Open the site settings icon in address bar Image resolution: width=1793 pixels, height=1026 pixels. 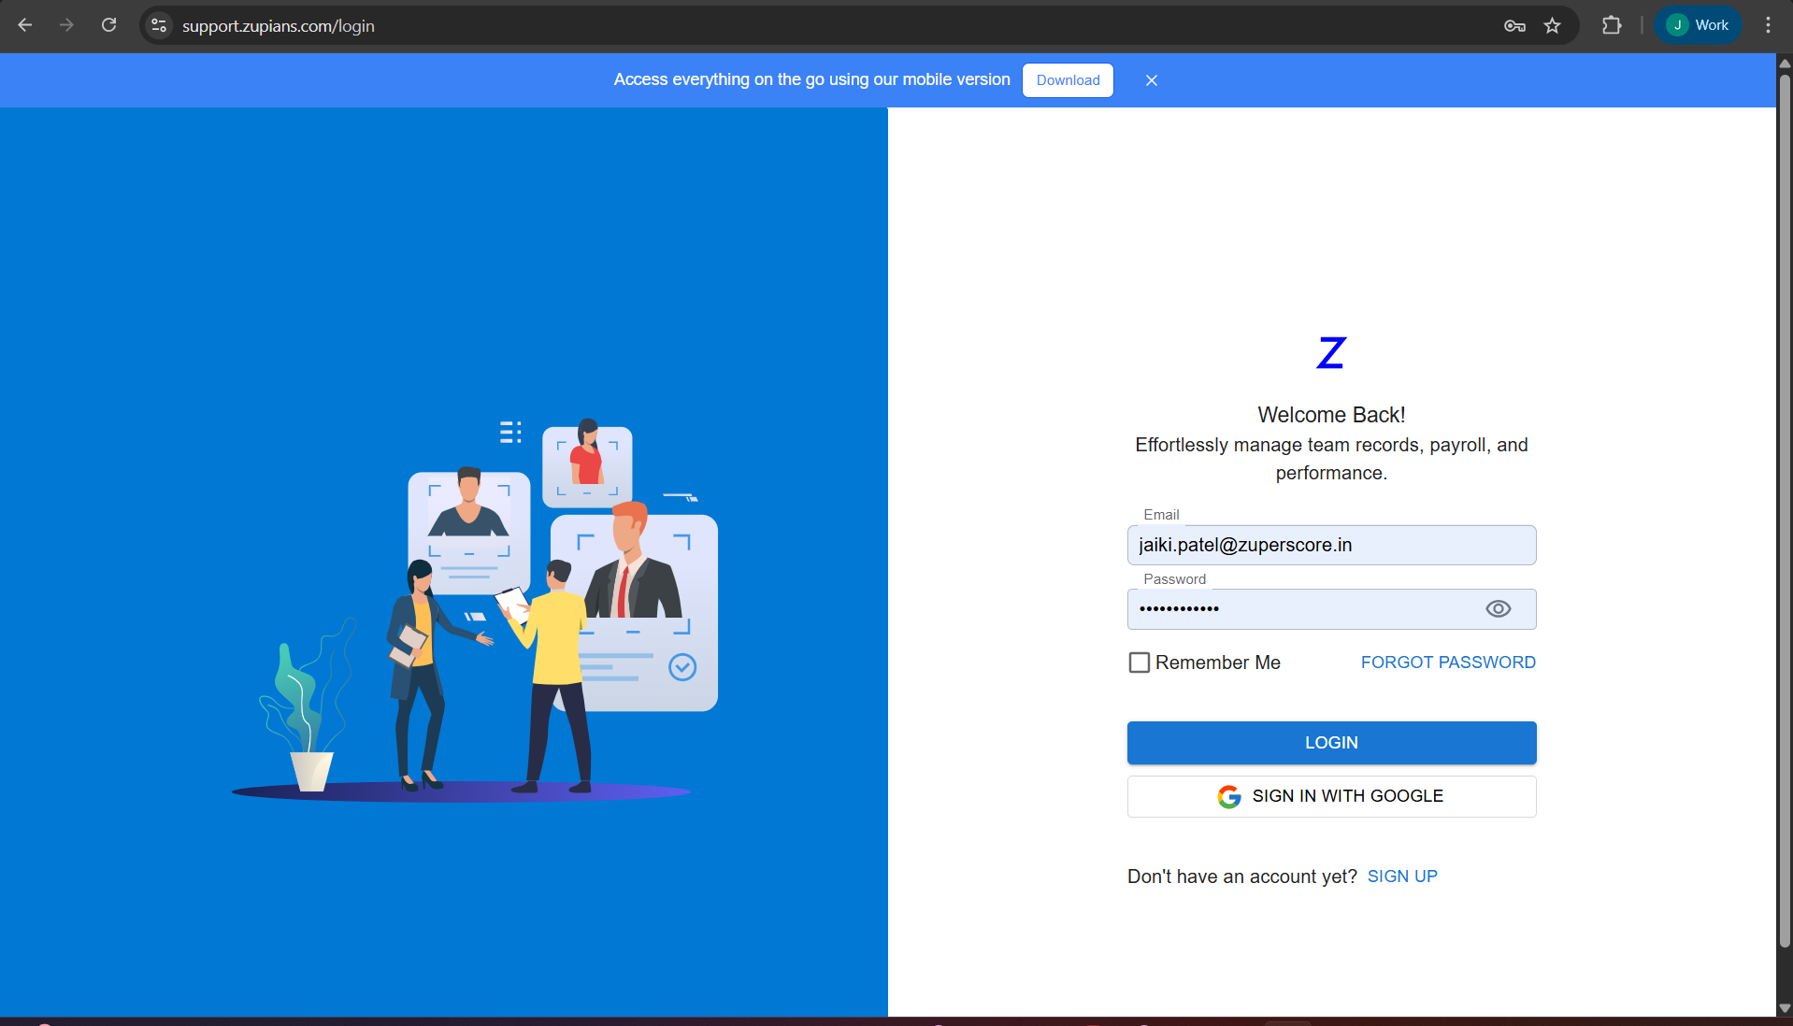158,25
